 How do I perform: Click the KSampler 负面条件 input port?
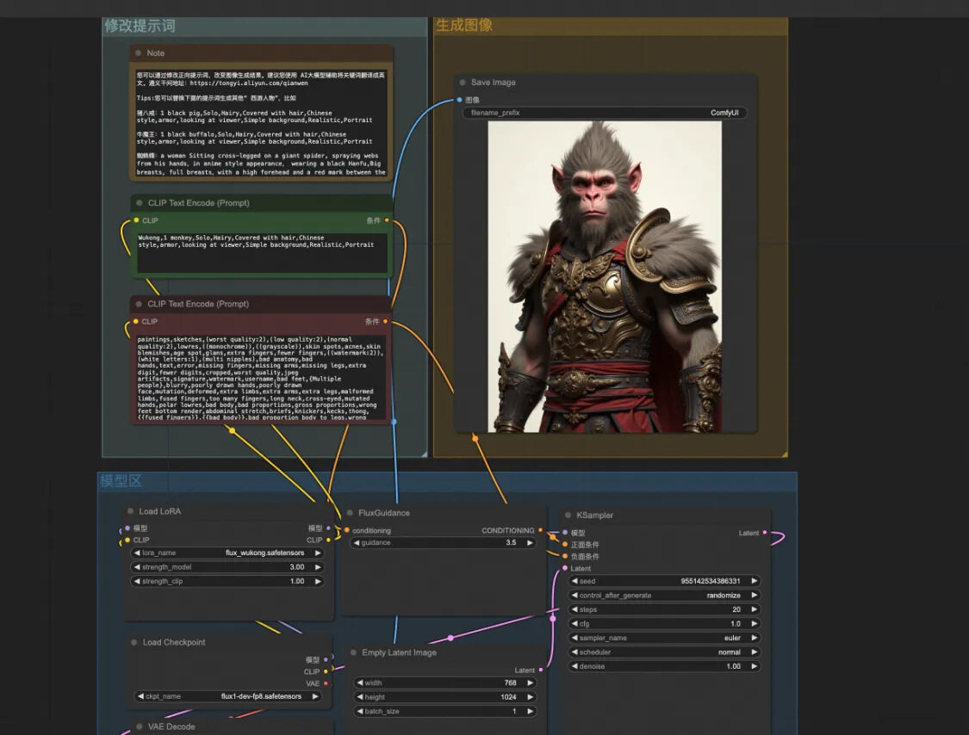(565, 556)
